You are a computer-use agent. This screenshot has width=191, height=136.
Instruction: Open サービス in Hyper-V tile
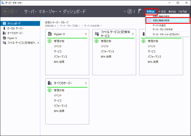coord(58,51)
